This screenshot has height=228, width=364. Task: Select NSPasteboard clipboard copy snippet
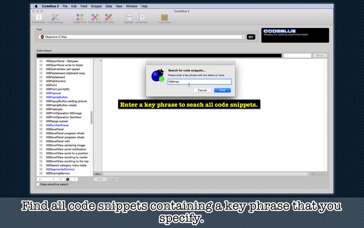[x=66, y=73]
